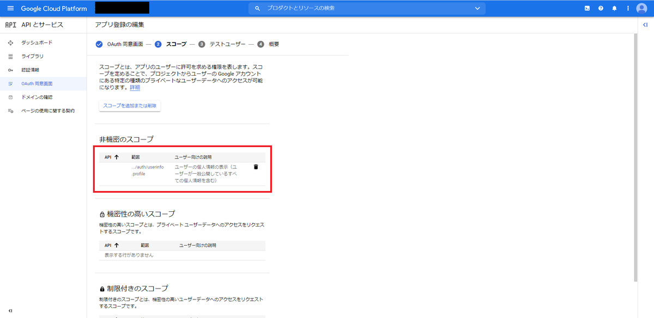
Task: Delete the userinfo.profile scope with trash icon
Action: point(256,167)
